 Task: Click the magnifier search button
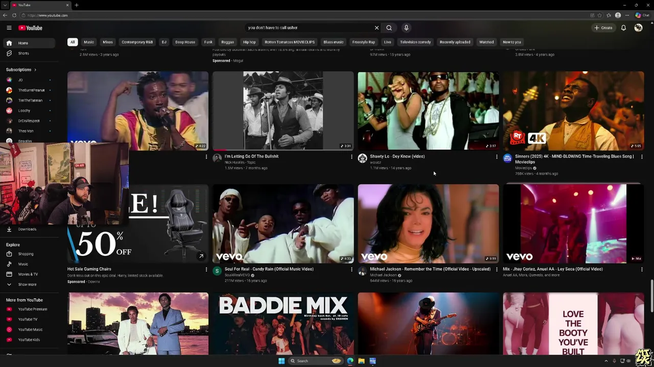click(x=389, y=28)
